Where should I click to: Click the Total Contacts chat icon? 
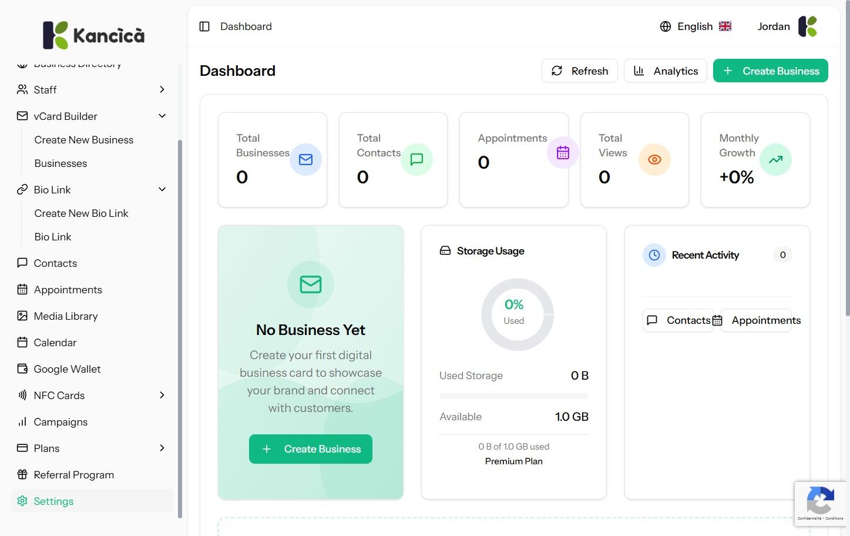pyautogui.click(x=416, y=159)
